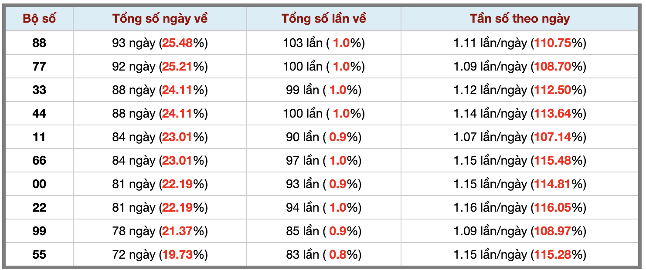
Task: Click the '93 ngày (25.48%)' cell
Action: pos(160,43)
